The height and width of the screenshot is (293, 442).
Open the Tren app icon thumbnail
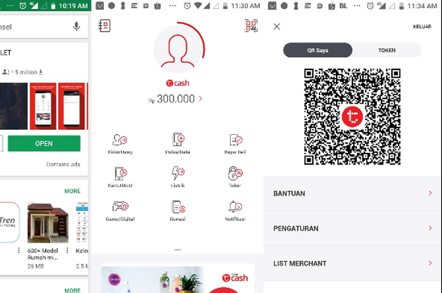pos(9,222)
